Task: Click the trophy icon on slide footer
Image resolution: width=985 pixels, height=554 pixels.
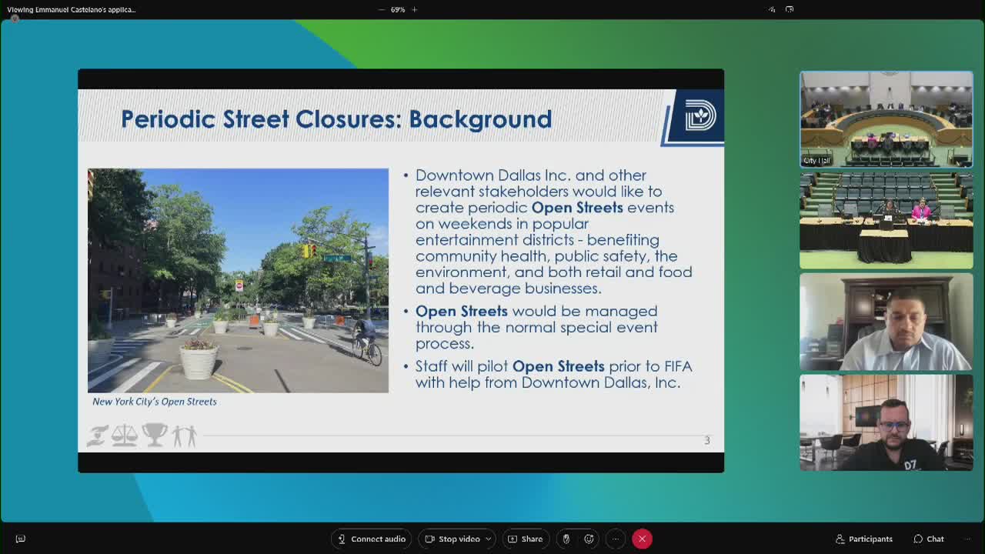Action: tap(155, 435)
